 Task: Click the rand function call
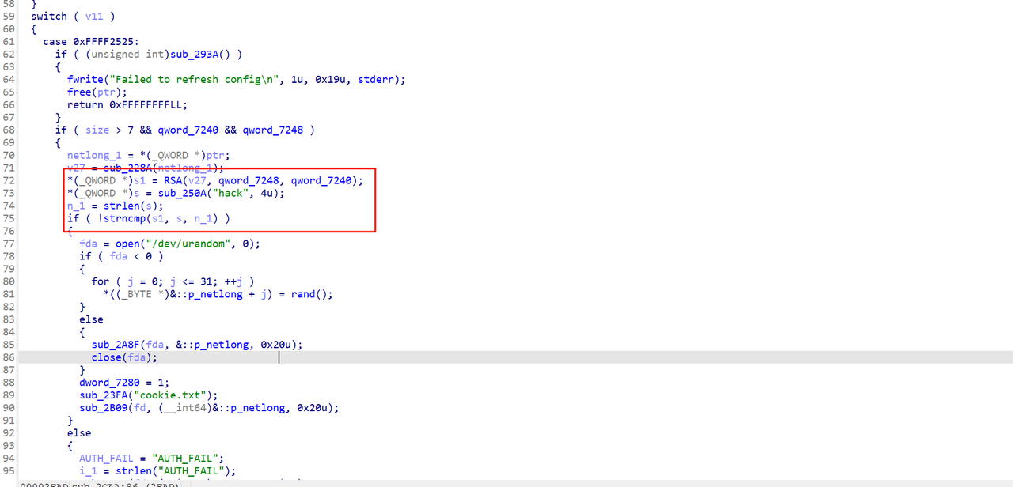pos(303,294)
